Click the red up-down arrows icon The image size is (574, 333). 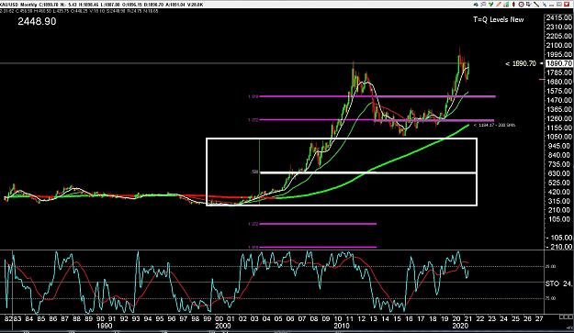click(x=513, y=5)
